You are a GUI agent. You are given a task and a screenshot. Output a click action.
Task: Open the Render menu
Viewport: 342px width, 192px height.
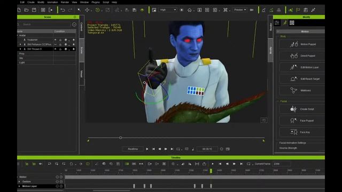(x=65, y=2)
